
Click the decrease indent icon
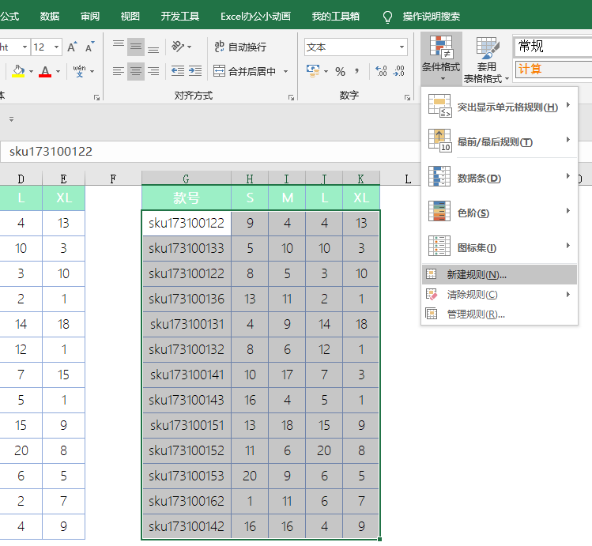[x=177, y=71]
